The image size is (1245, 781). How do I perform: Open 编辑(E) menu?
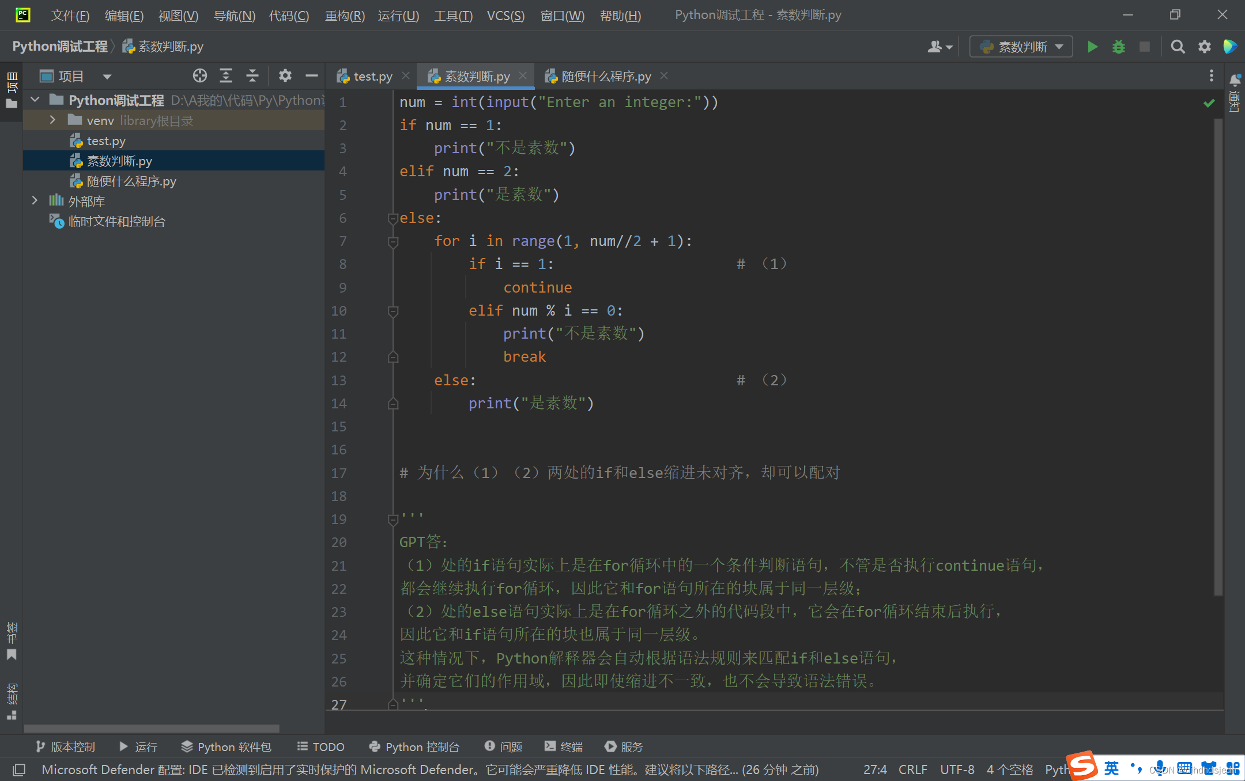click(124, 16)
